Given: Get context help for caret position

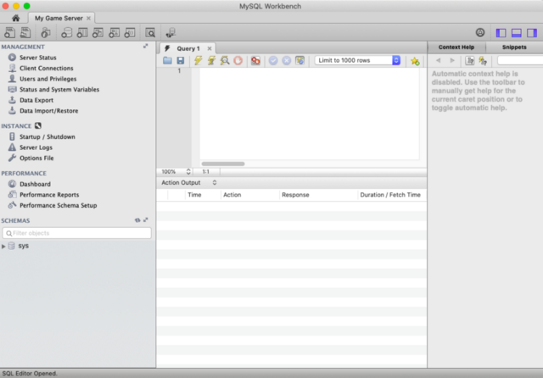Looking at the screenshot, I should click(469, 61).
